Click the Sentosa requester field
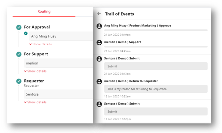 (59, 94)
